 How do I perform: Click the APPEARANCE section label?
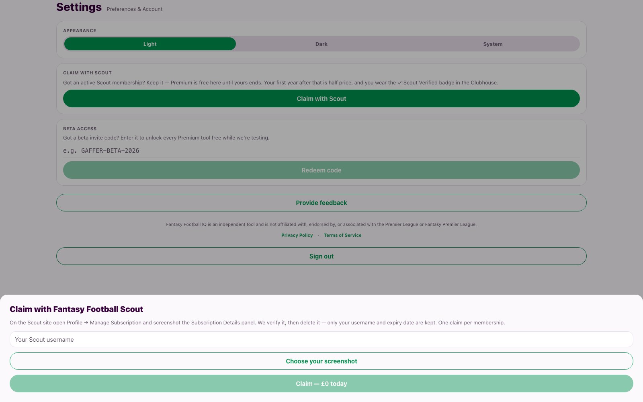click(80, 31)
